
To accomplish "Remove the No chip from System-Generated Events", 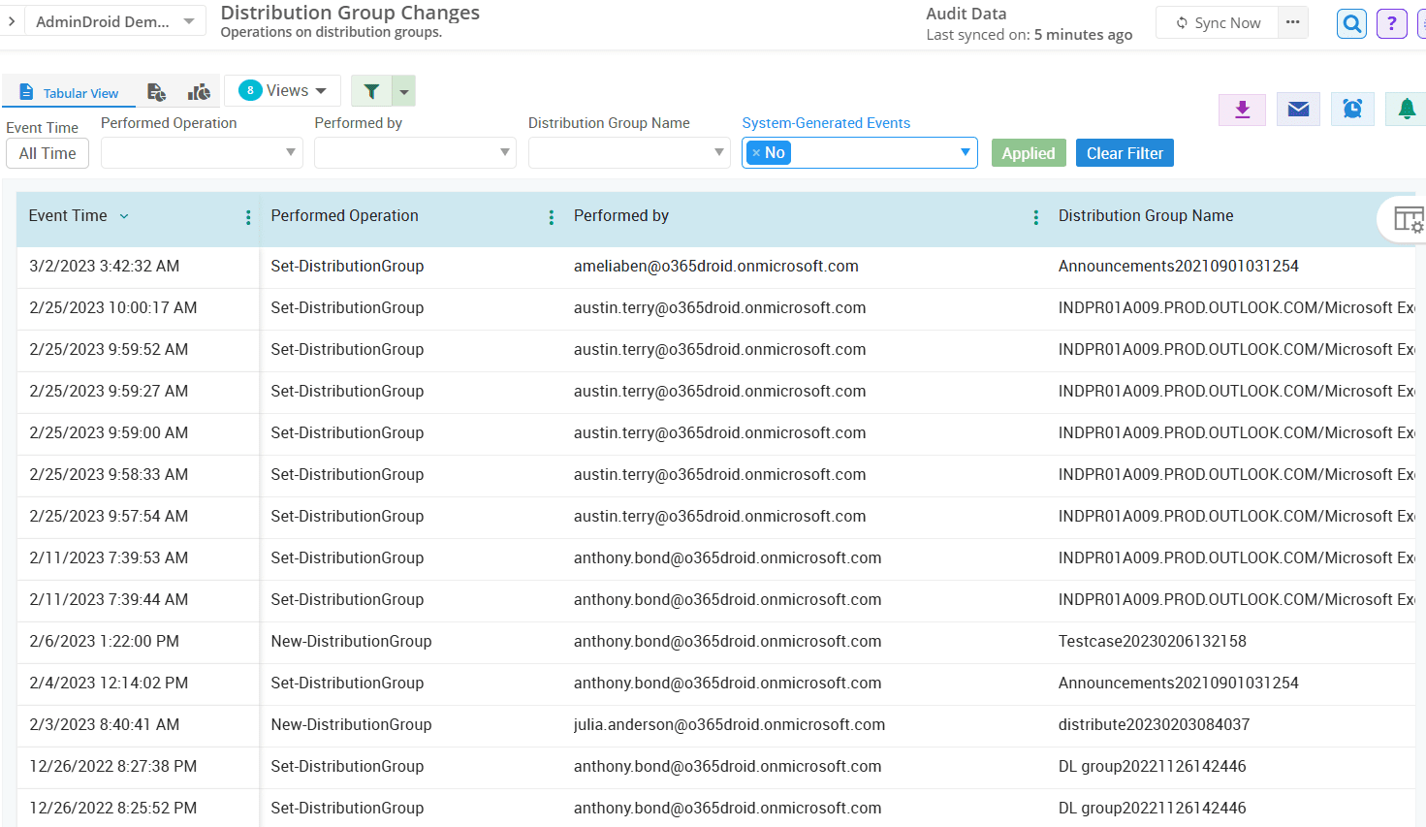I will point(756,152).
